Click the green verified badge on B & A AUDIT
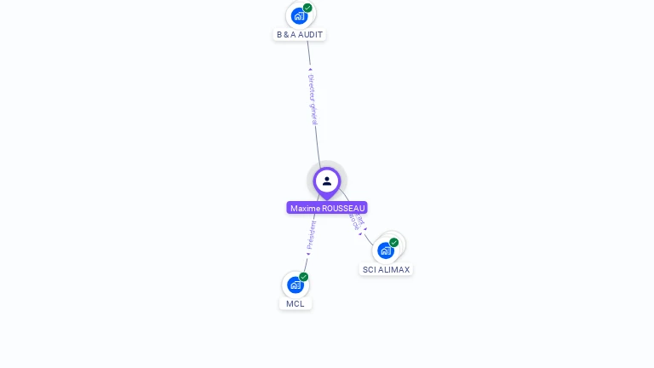The width and height of the screenshot is (654, 368). (x=307, y=8)
